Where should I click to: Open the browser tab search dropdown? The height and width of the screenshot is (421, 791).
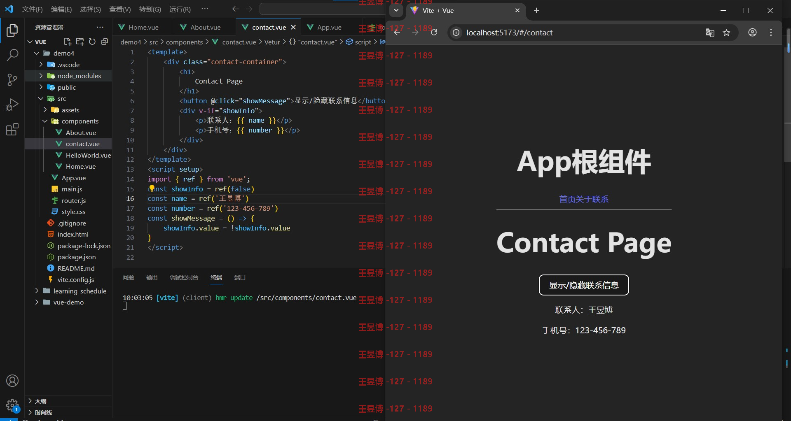[396, 10]
